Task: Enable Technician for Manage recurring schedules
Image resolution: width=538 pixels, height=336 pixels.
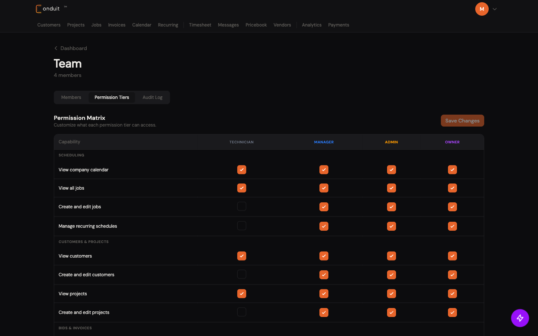Action: [242, 226]
